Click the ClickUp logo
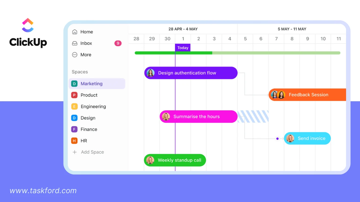Image resolution: width=360 pixels, height=202 pixels. pos(28,33)
